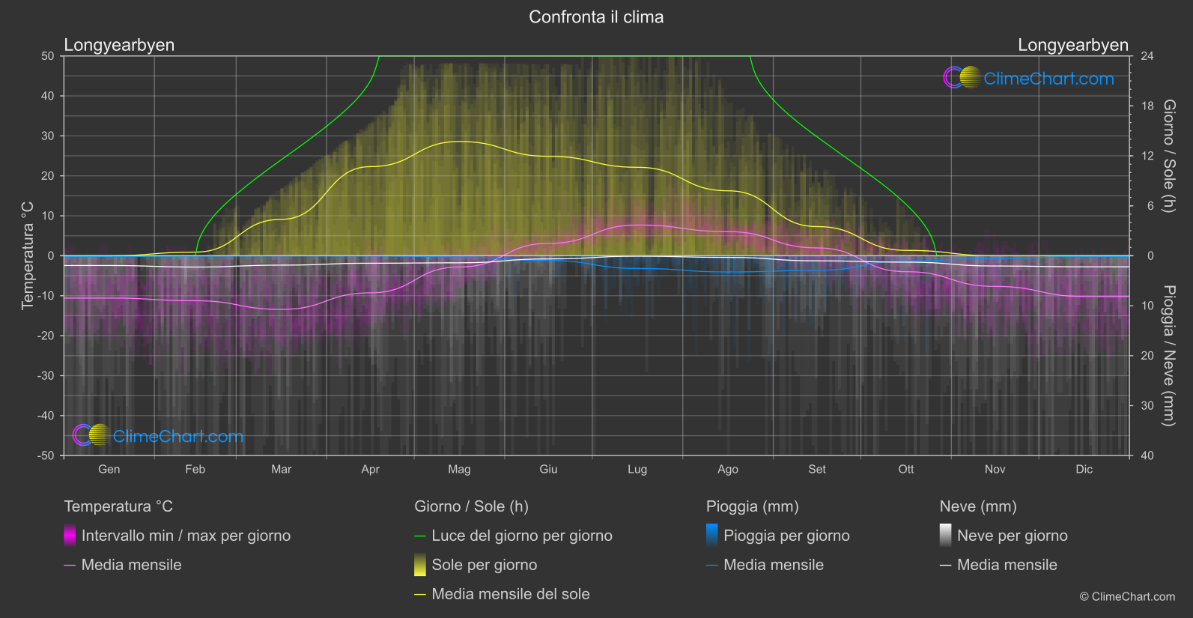Viewport: 1193px width, 618px height.
Task: Click the magenta min/max temperature swatch
Action: [x=70, y=535]
